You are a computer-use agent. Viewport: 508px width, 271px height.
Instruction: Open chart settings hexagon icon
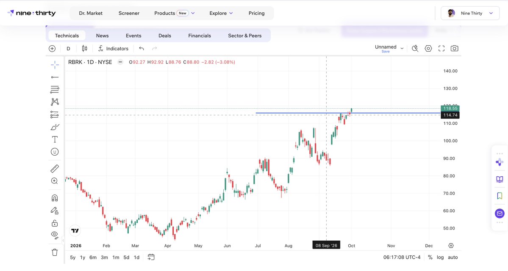tap(428, 49)
